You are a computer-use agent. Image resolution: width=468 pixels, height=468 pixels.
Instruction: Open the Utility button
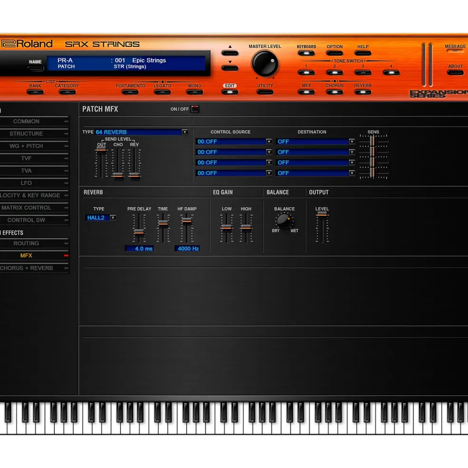pos(265,92)
